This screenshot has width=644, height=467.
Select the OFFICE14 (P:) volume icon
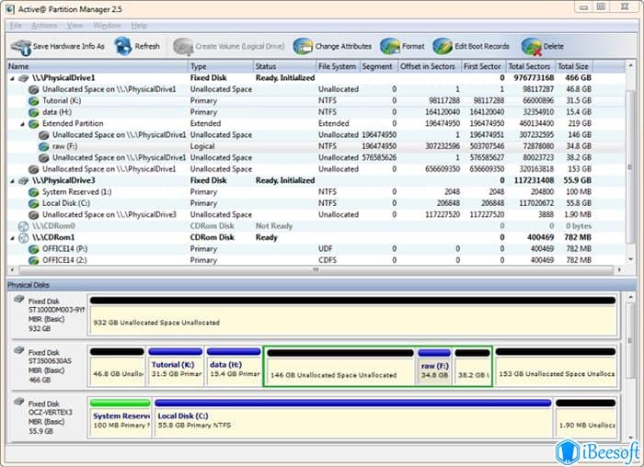[34, 249]
